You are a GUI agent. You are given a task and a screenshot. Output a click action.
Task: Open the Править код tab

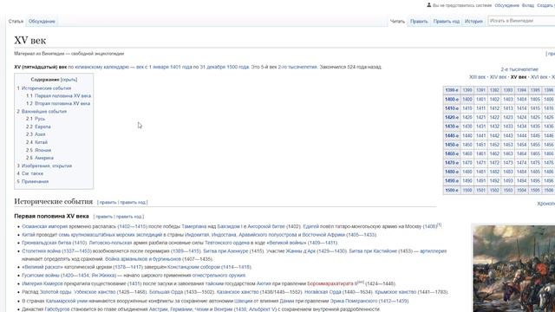click(447, 21)
